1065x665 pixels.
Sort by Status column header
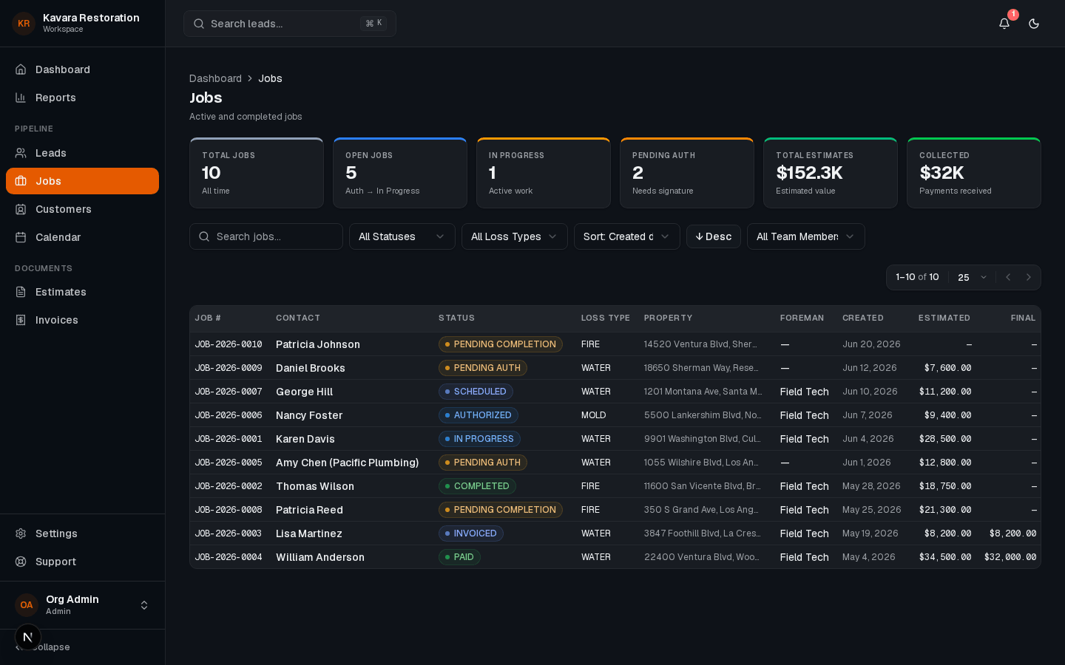coord(456,318)
